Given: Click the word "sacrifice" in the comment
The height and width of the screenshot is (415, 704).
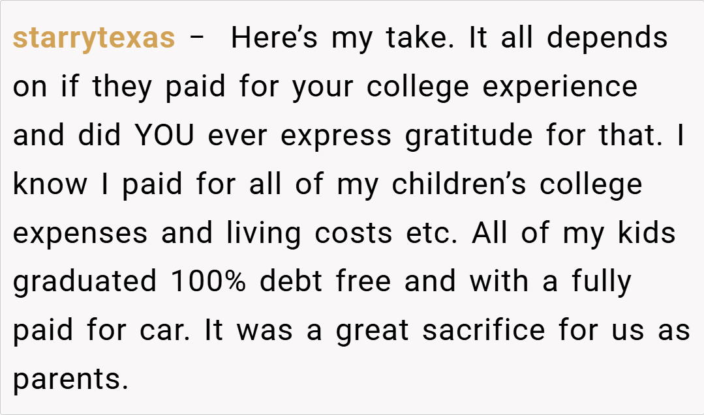Looking at the screenshot, I should coord(483,331).
